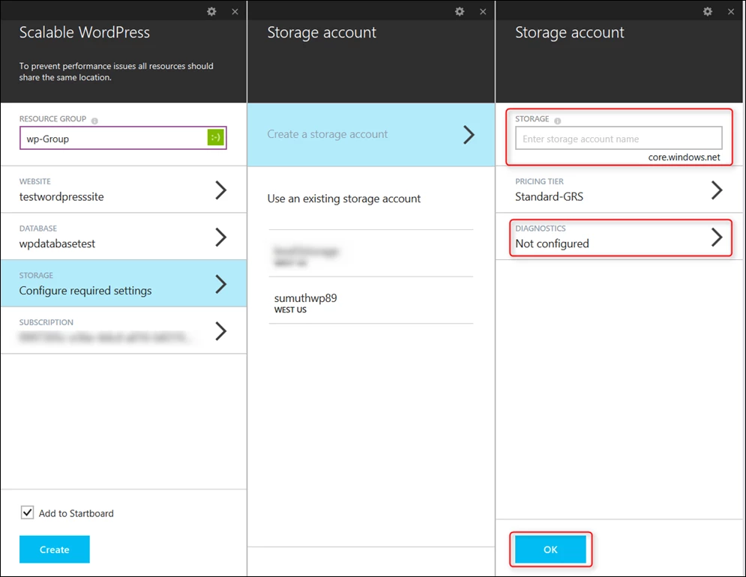The height and width of the screenshot is (577, 746).
Task: Click the wp-Group resource group field
Action: [123, 138]
